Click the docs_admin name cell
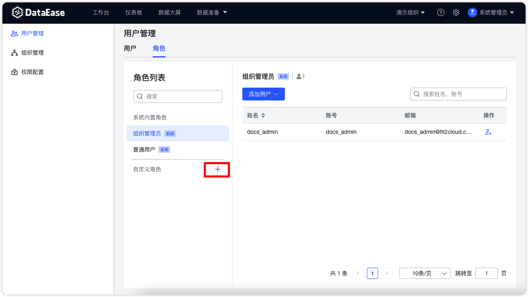This screenshot has height=297, width=528. point(262,132)
